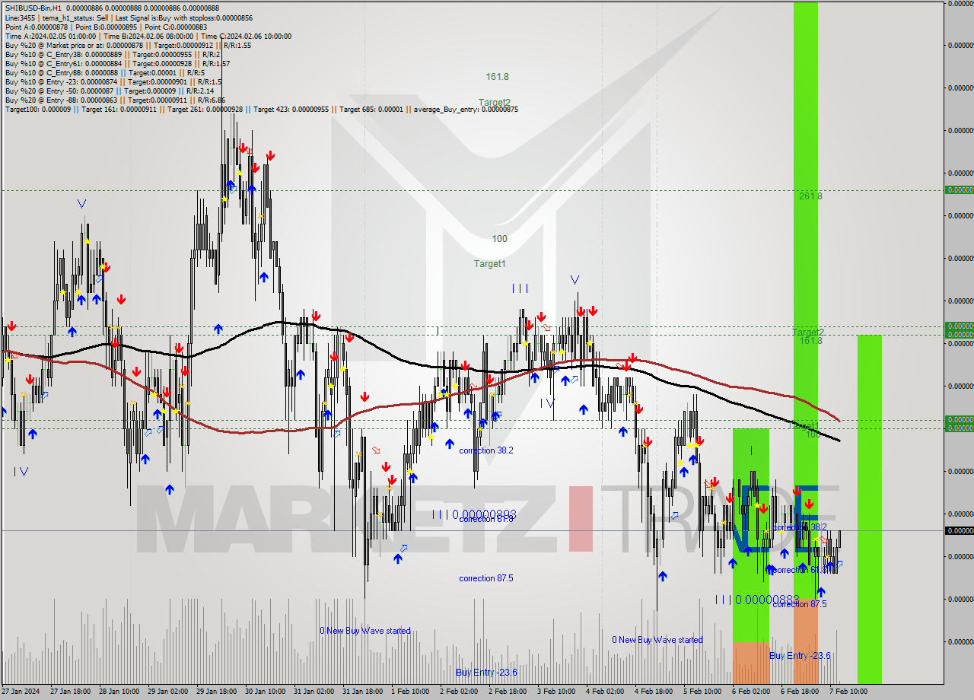Click the '6 Feb 02:00' time axis label
Image resolution: width=974 pixels, height=700 pixels.
(753, 692)
